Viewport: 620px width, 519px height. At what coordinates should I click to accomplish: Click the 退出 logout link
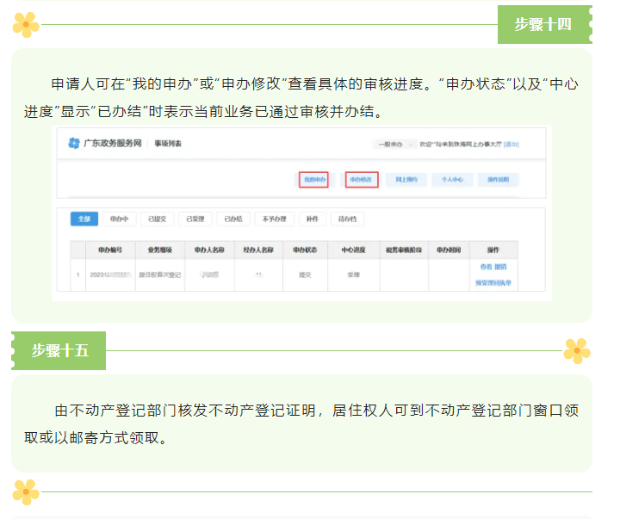click(x=512, y=144)
